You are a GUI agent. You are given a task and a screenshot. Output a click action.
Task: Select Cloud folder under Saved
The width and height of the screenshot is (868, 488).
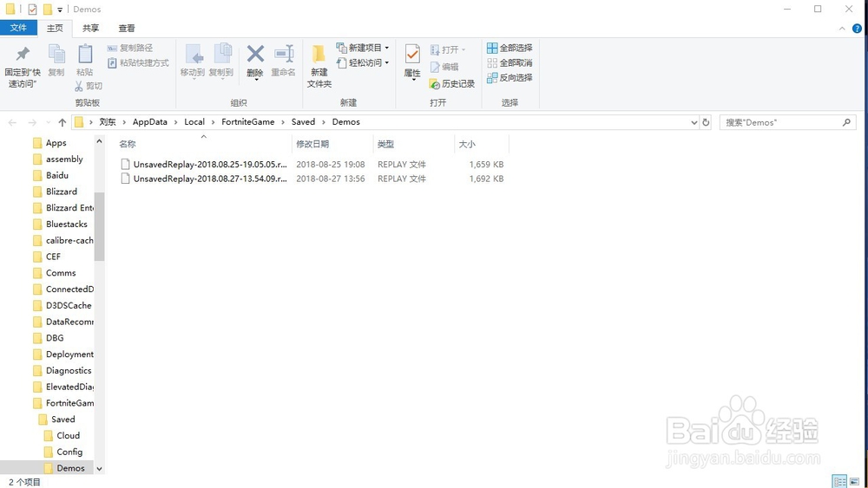[68, 435]
